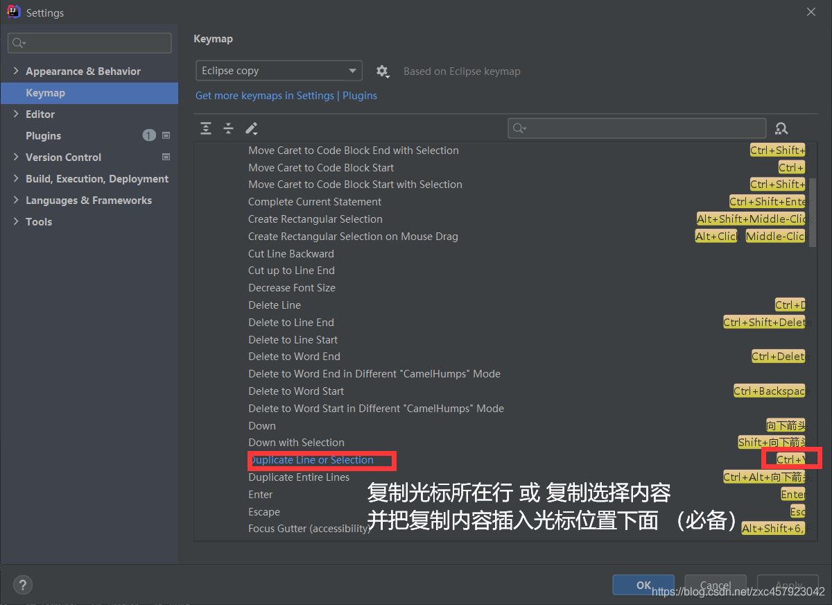Viewport: 832px width, 605px height.
Task: Click Ctrl+Shift+Delete shortcut badge
Action: pos(764,323)
